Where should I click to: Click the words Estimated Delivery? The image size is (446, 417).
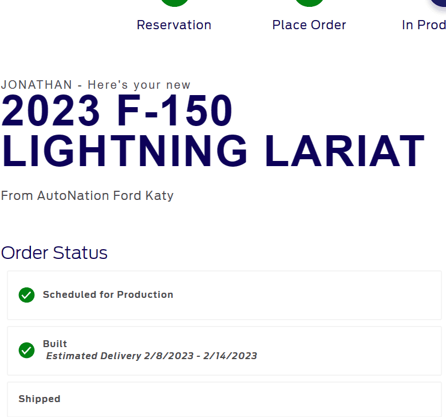pyautogui.click(x=93, y=356)
